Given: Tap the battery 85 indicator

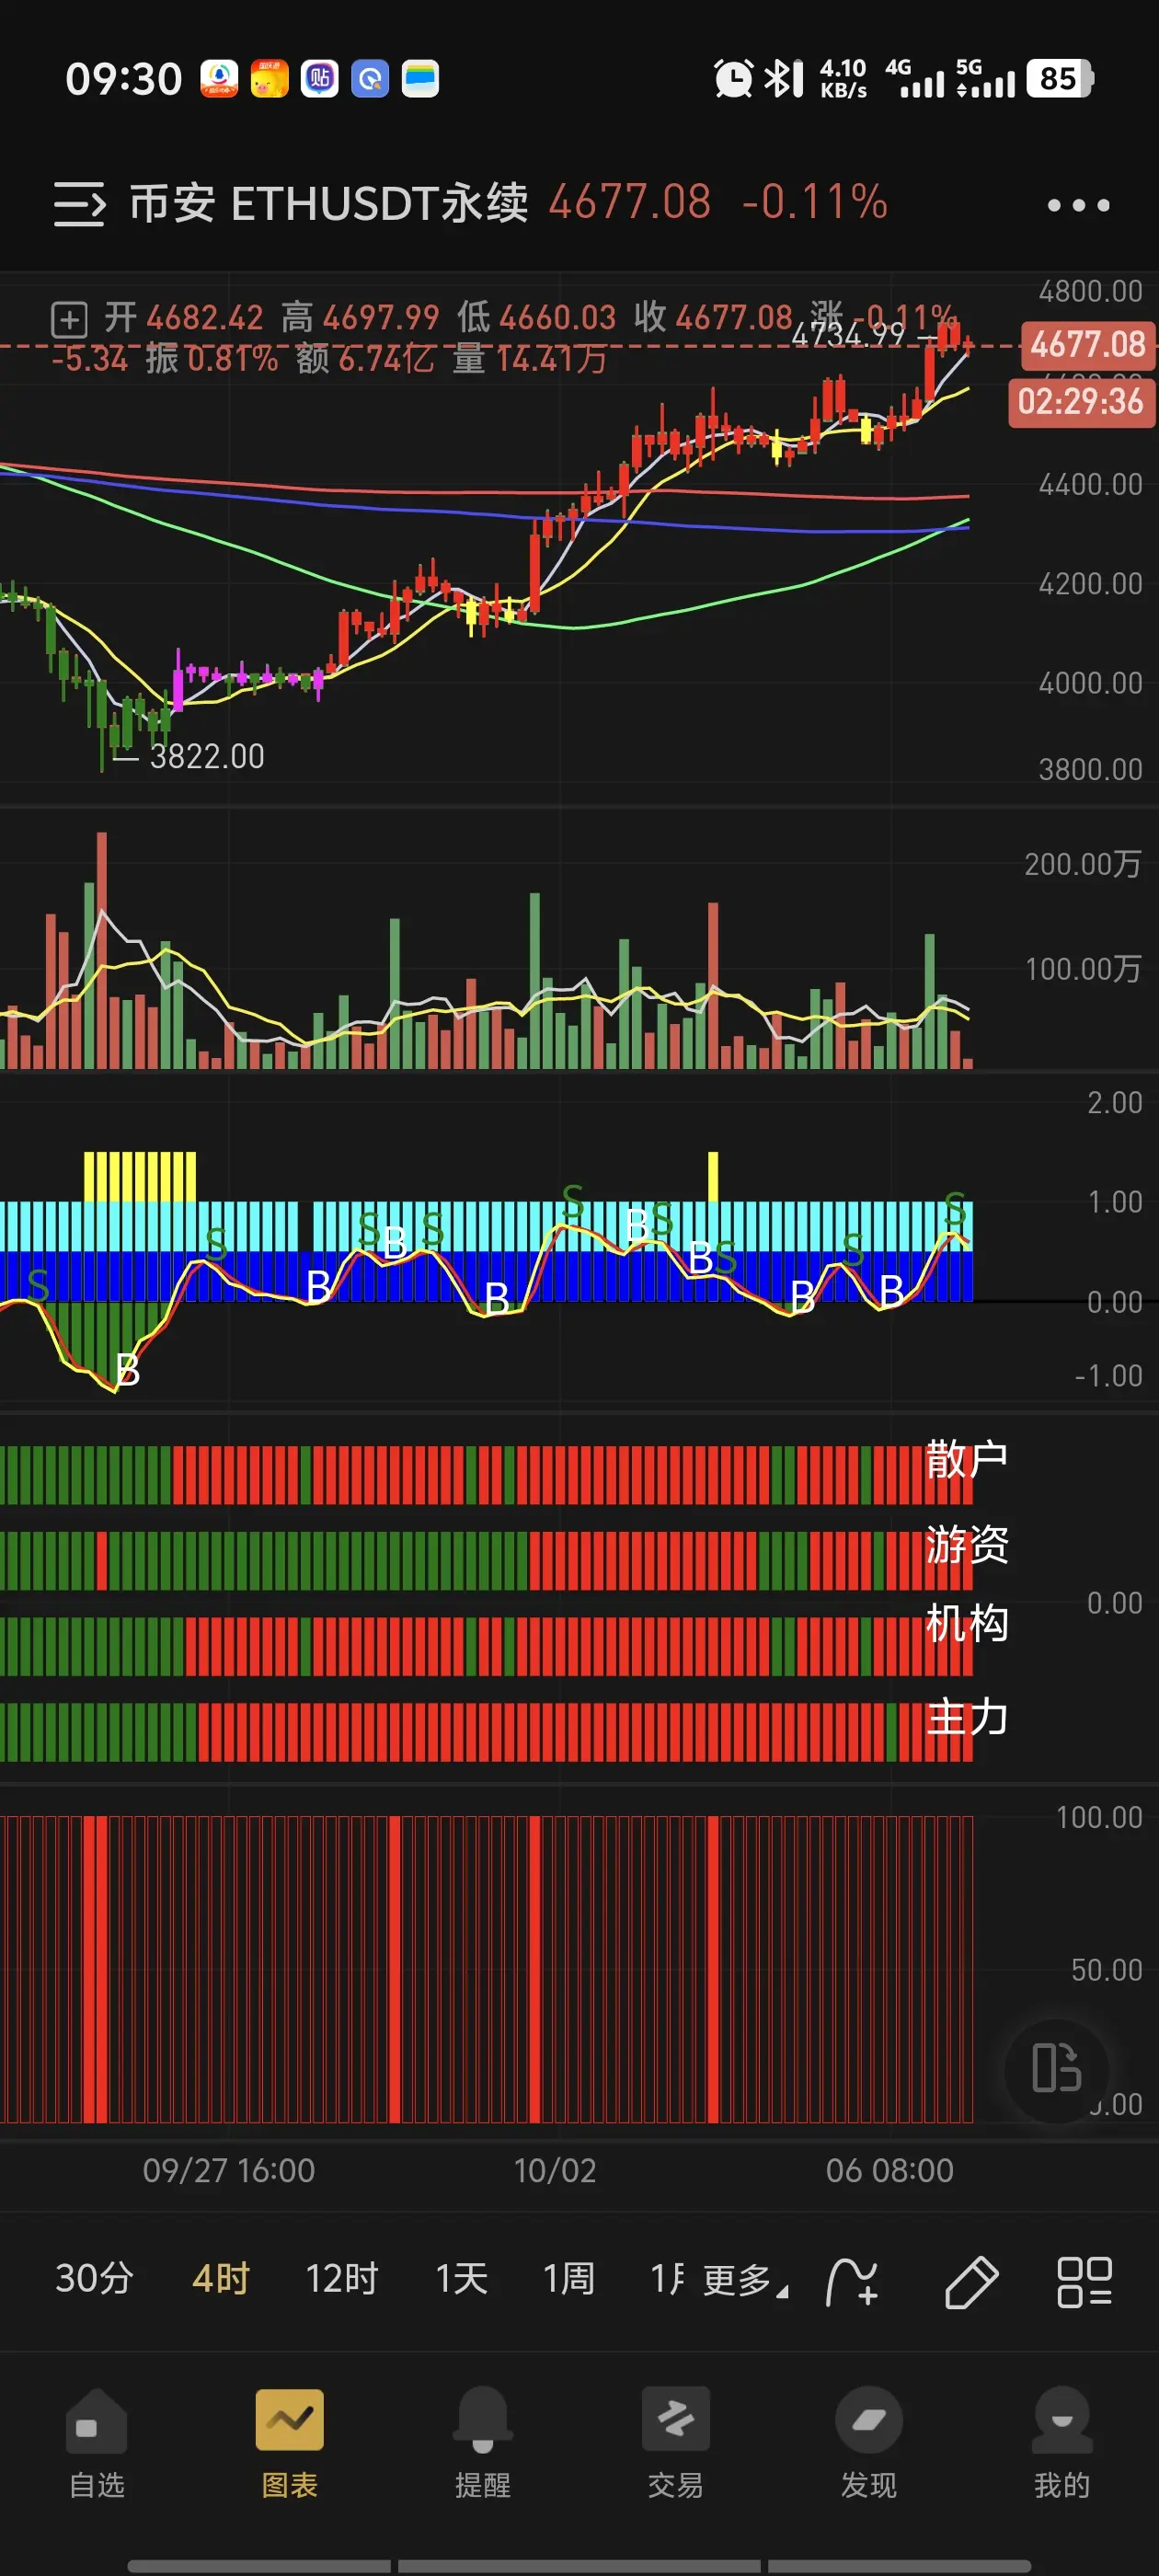Looking at the screenshot, I should (1060, 78).
